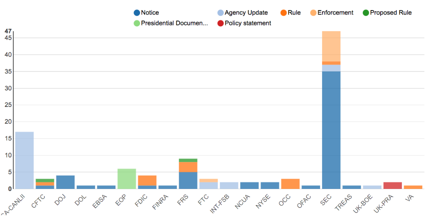Toggle the Rule legend series
Image resolution: width=427 pixels, height=220 pixels.
pyautogui.click(x=290, y=13)
